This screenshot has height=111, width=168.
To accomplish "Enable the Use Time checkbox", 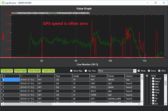I will (86, 71).
